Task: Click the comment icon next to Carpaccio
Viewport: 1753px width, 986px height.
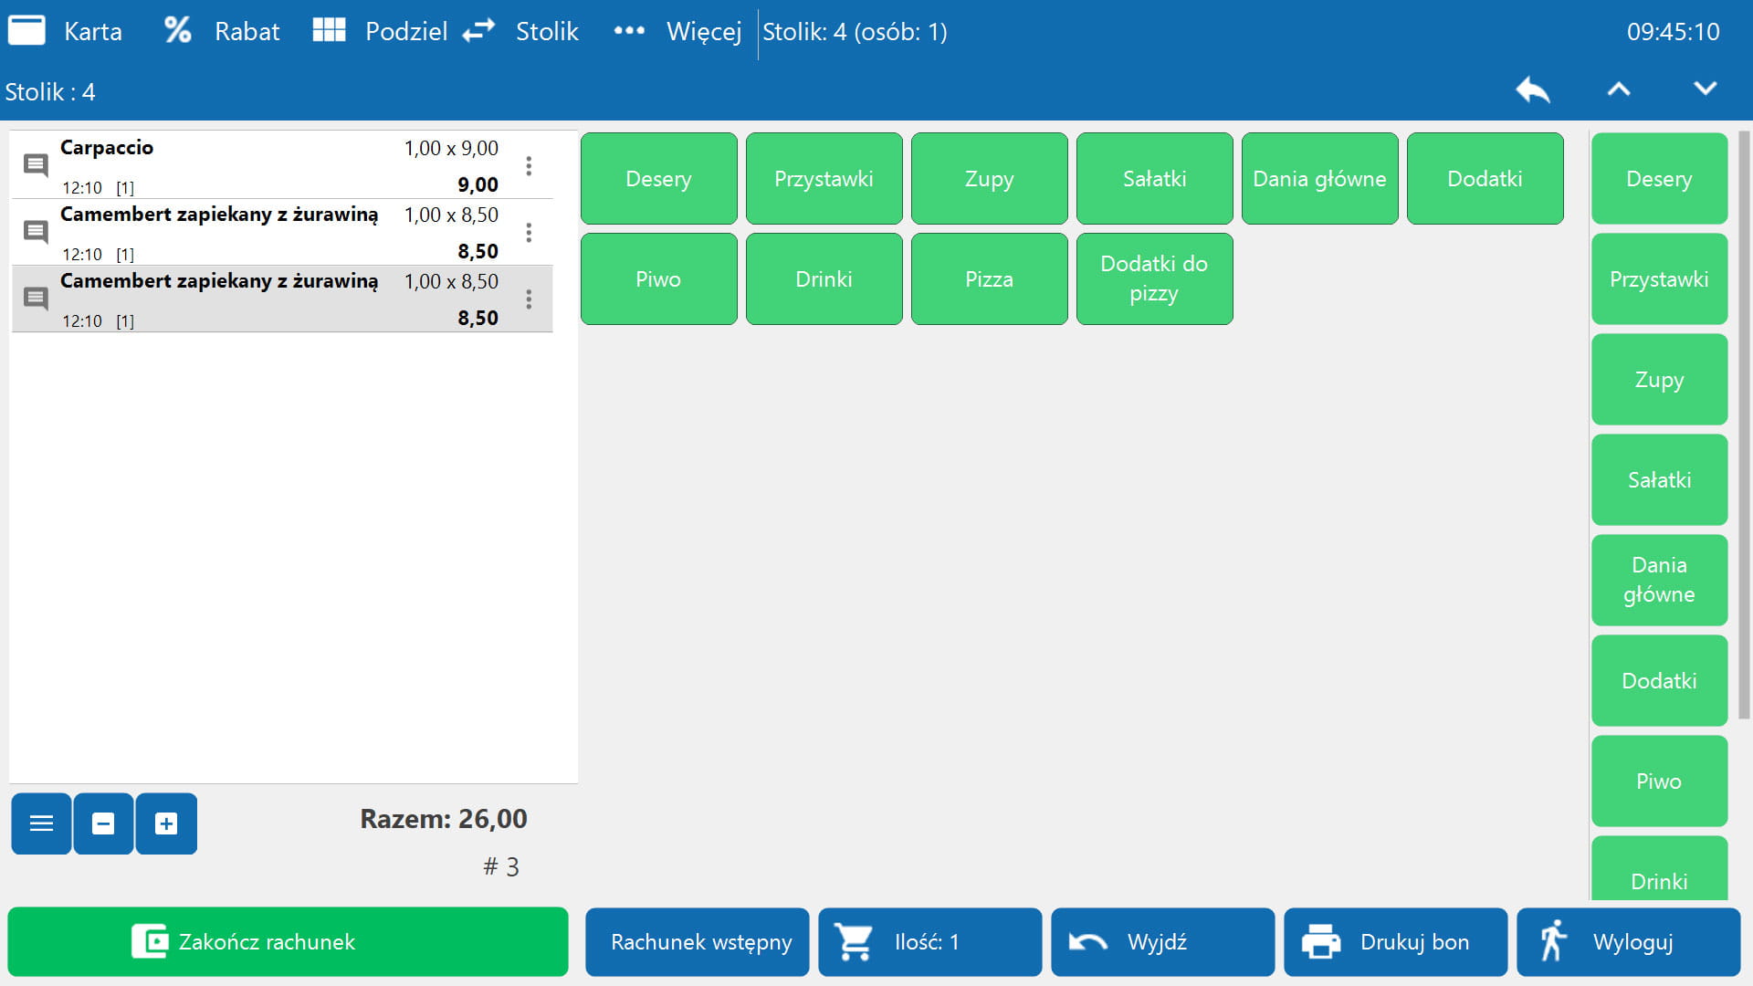Action: click(36, 165)
